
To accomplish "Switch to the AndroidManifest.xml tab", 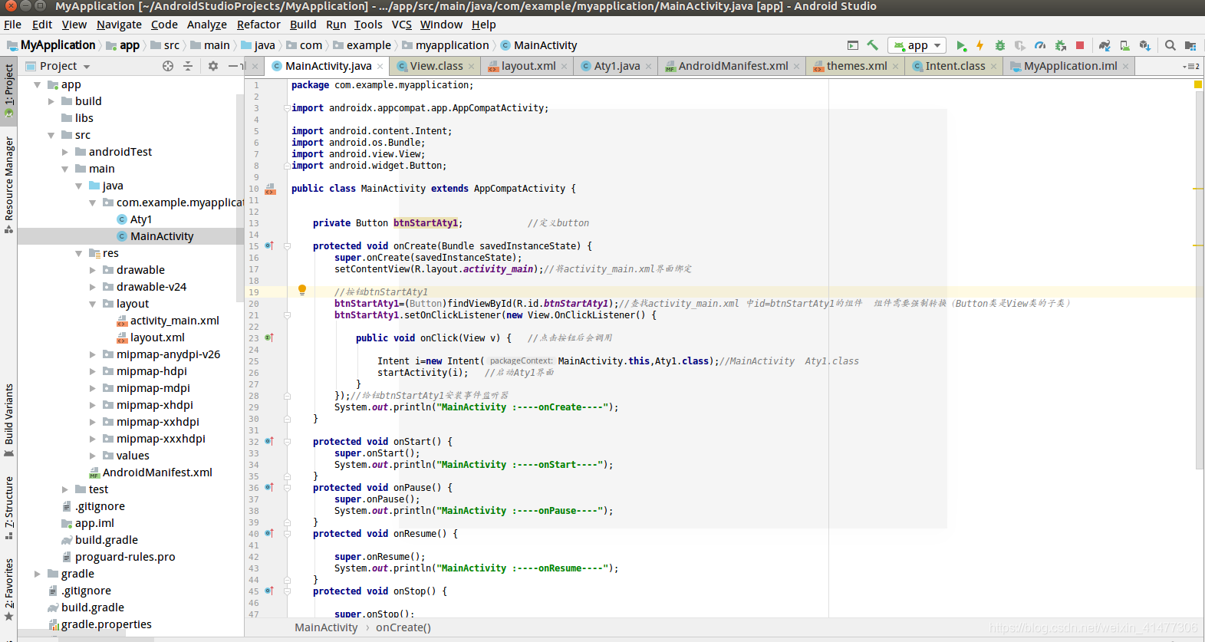I will tap(733, 66).
